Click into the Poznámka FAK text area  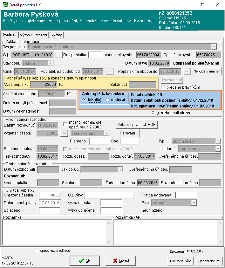167,231
